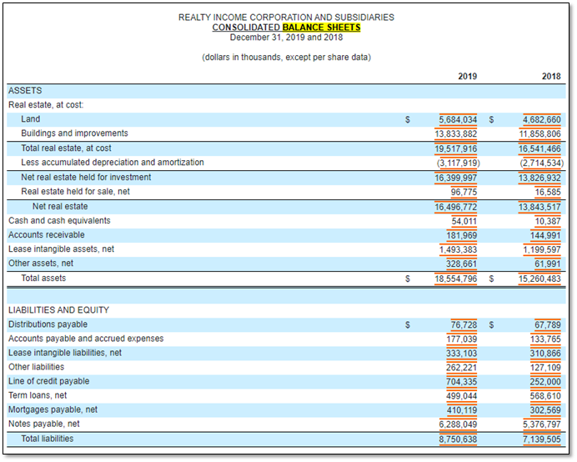Click the Buildings and improvements row label
577x462 pixels.
tap(74, 133)
